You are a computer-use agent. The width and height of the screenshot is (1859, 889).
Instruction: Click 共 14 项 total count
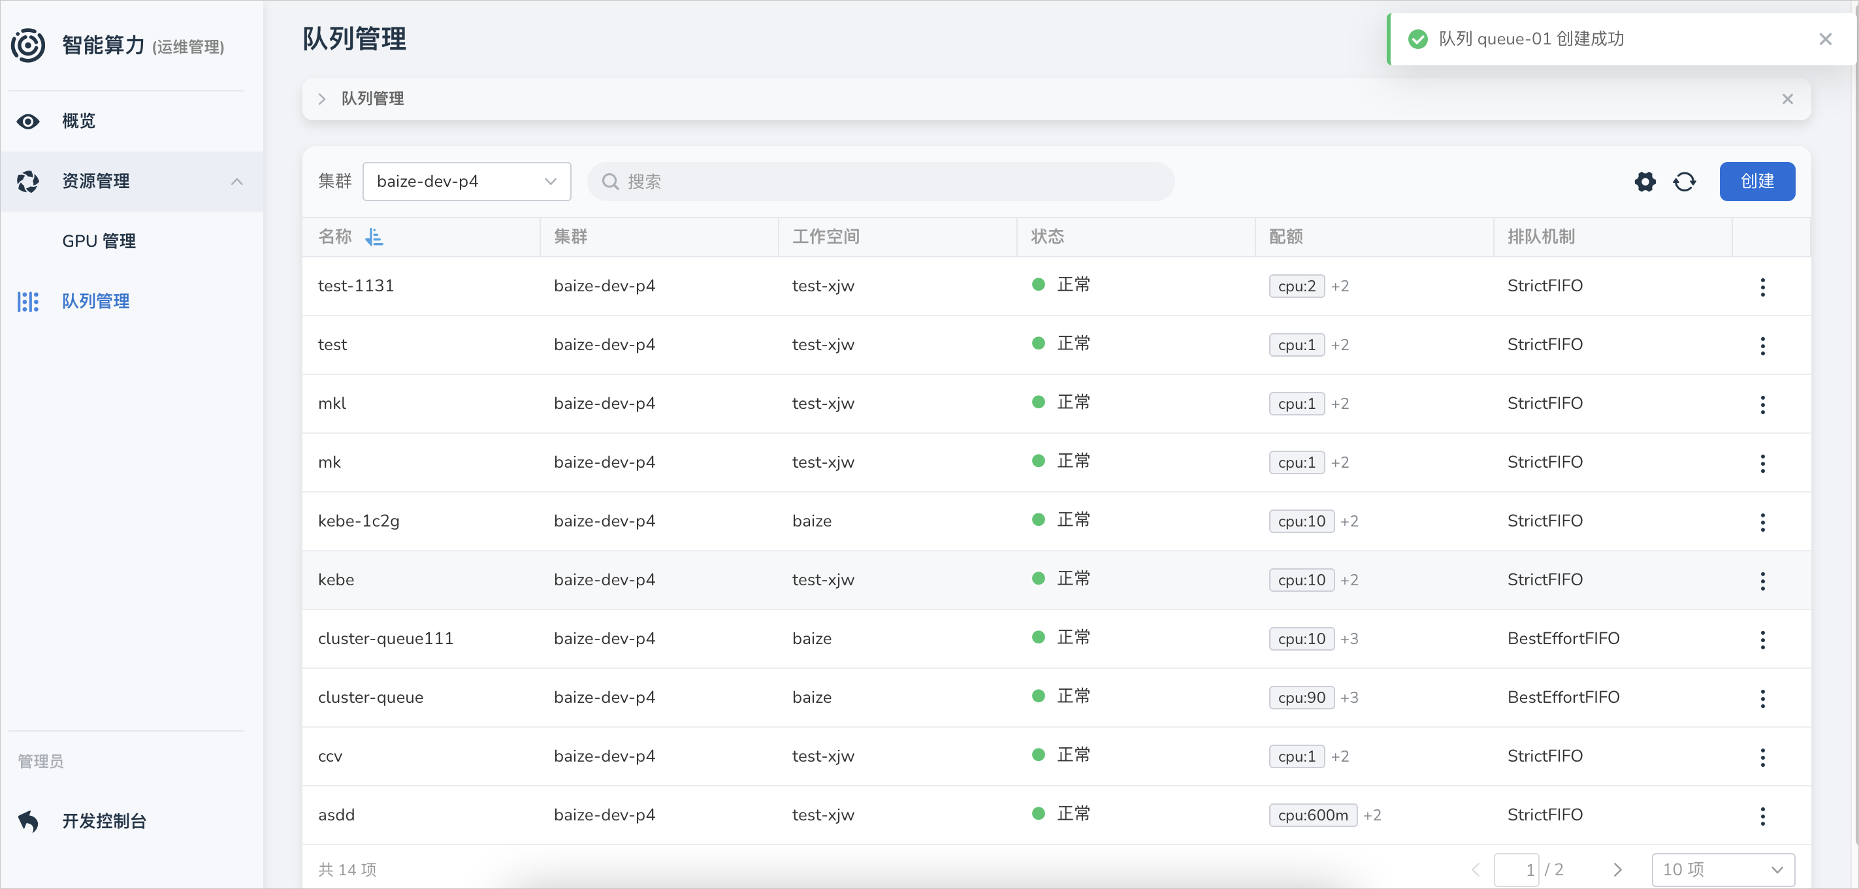pos(347,869)
